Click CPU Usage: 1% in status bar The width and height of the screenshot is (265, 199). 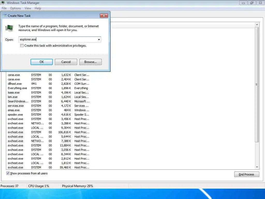39,186
